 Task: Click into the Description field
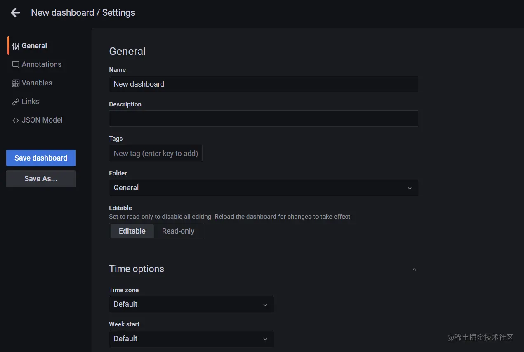pyautogui.click(x=263, y=118)
